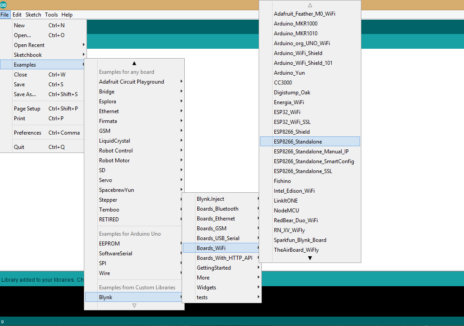Screen dimensions: 464x326
Task: Open EEPROM examples submenu
Action: click(134, 243)
